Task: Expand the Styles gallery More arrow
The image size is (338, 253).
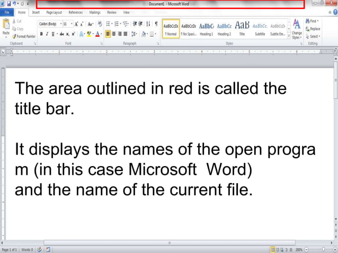Action: pos(289,36)
